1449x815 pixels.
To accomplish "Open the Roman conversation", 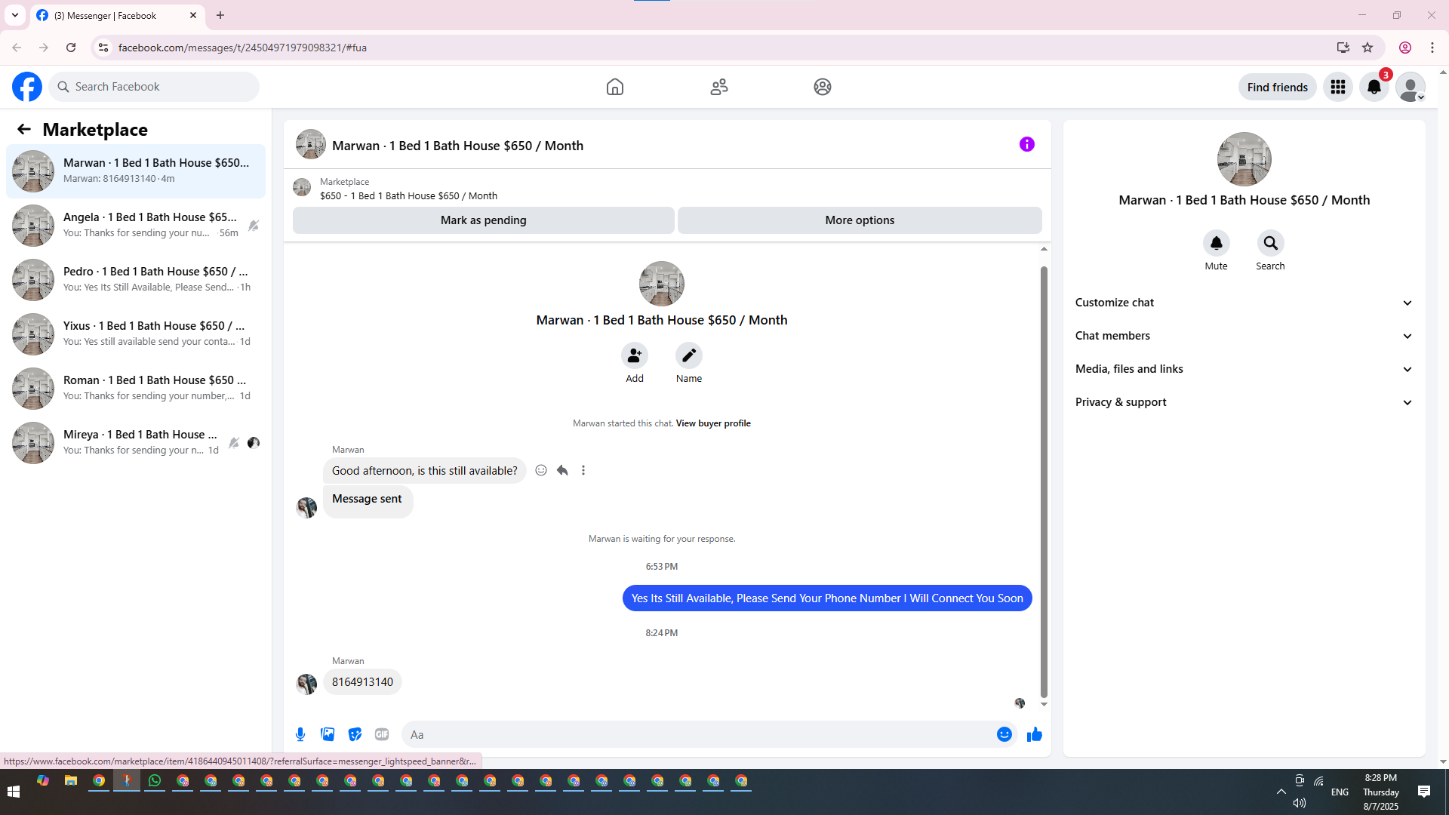I will [136, 389].
